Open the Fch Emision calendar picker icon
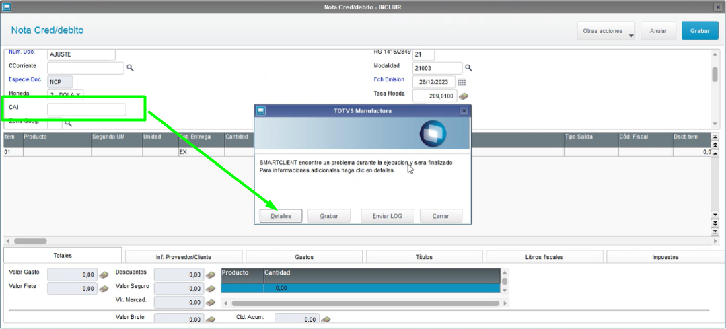Viewport: 726px width, 329px height. [462, 82]
